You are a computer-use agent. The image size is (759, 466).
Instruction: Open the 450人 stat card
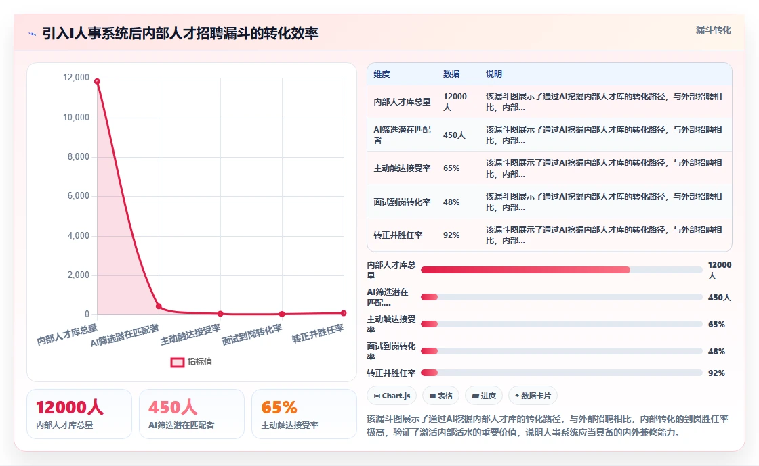[x=192, y=414]
